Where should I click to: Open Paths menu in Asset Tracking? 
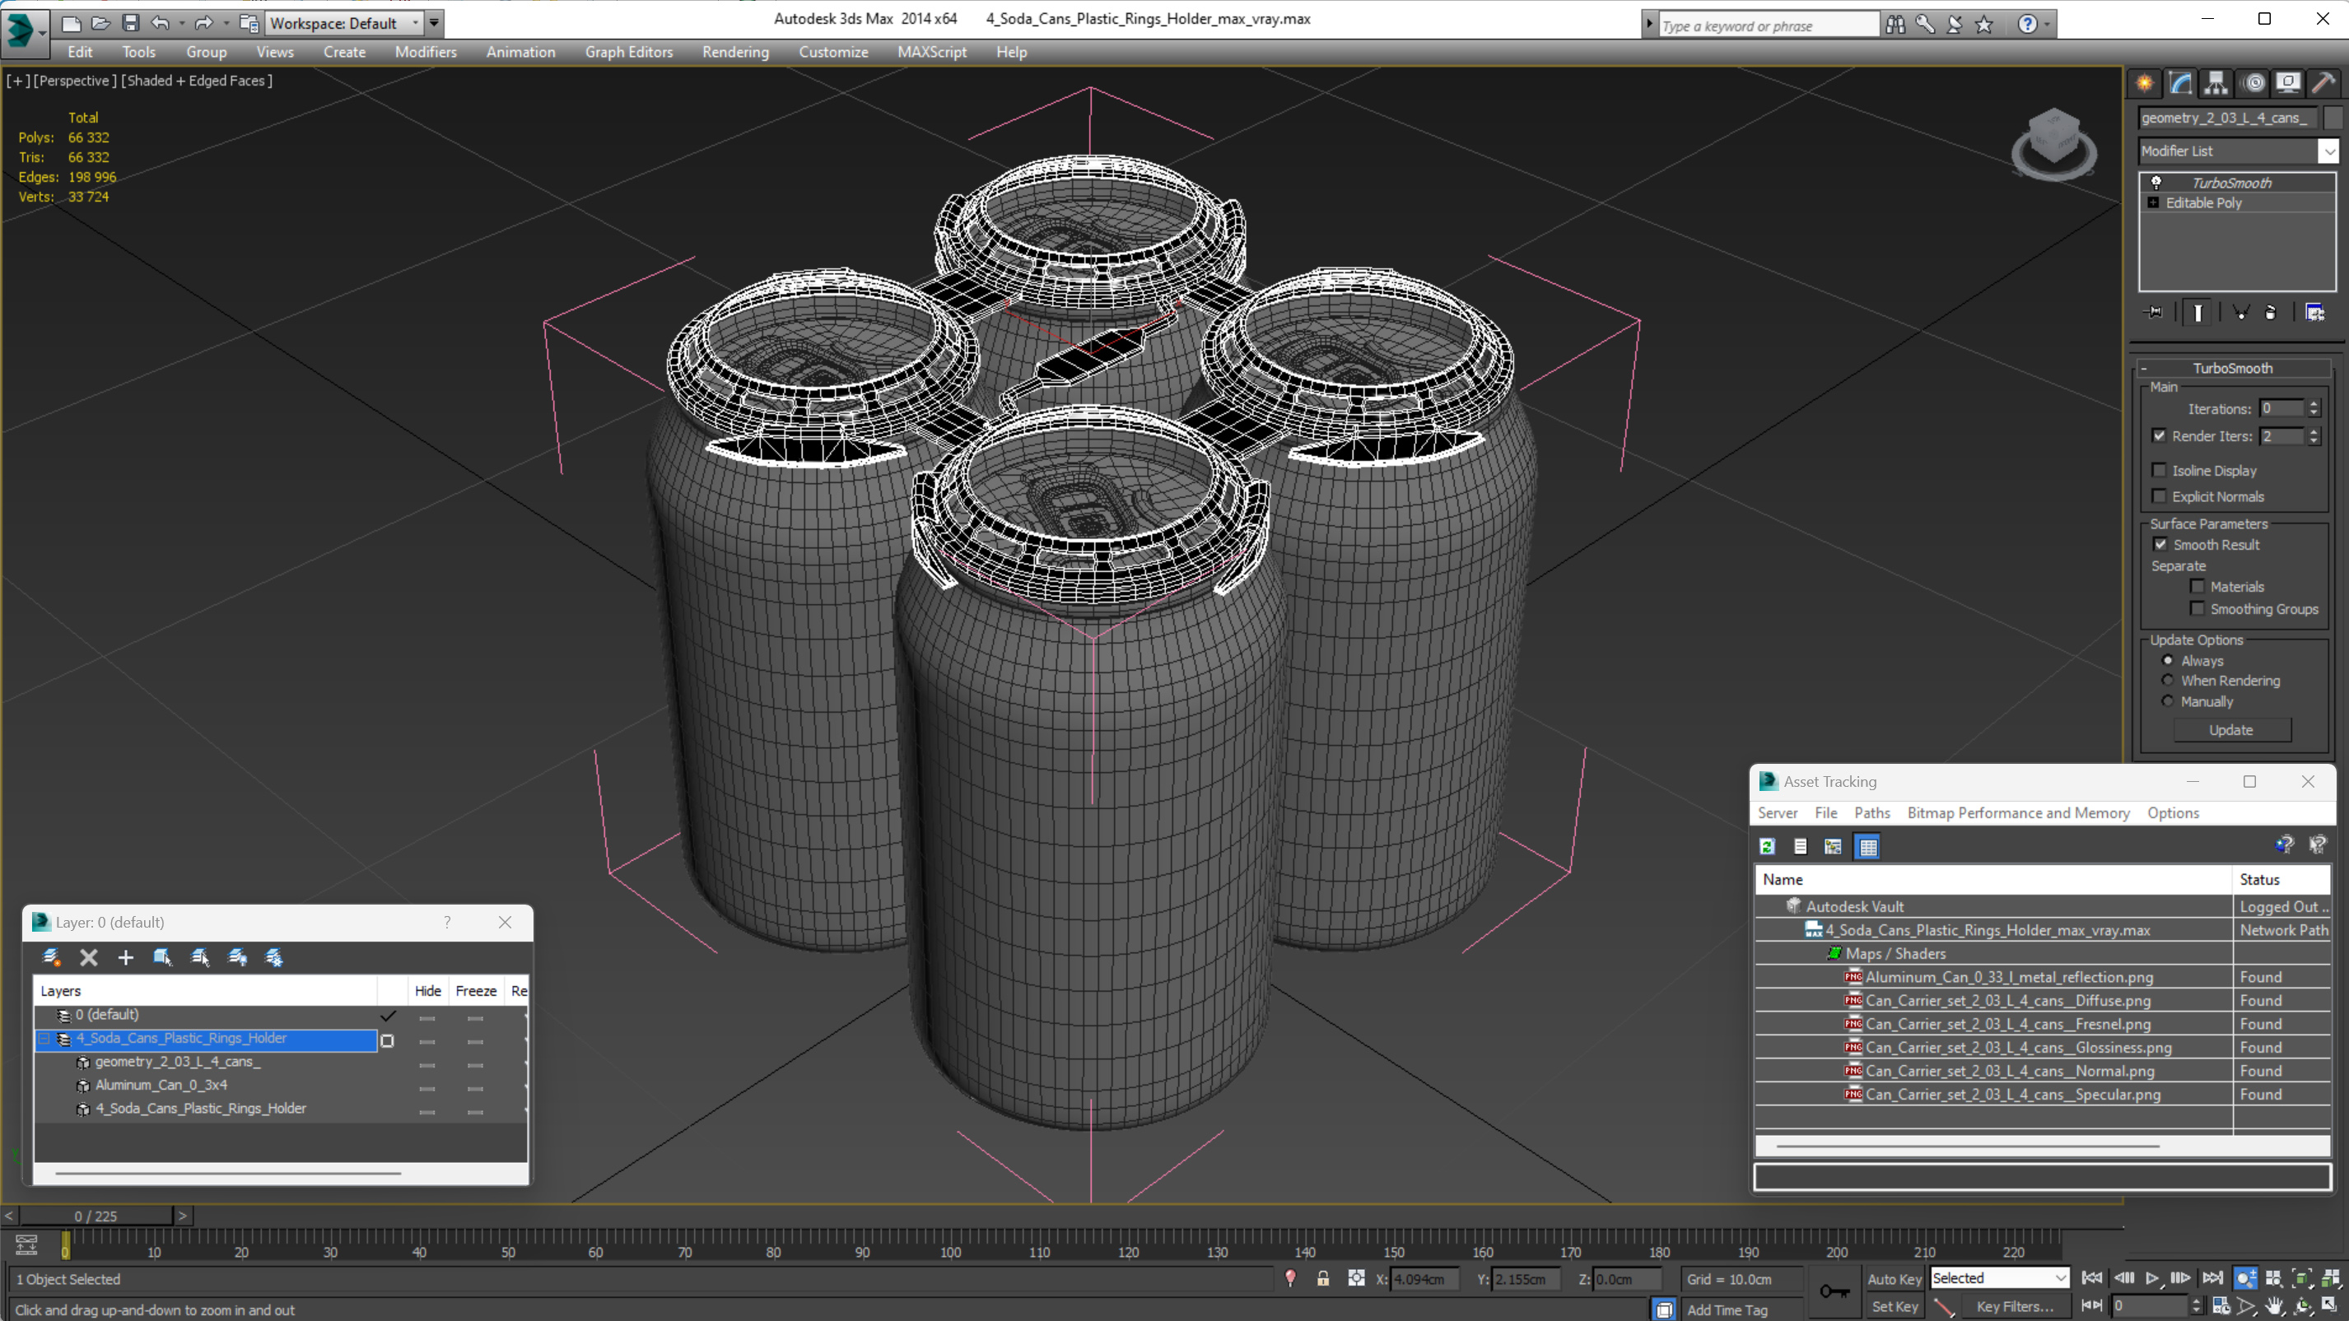tap(1871, 812)
